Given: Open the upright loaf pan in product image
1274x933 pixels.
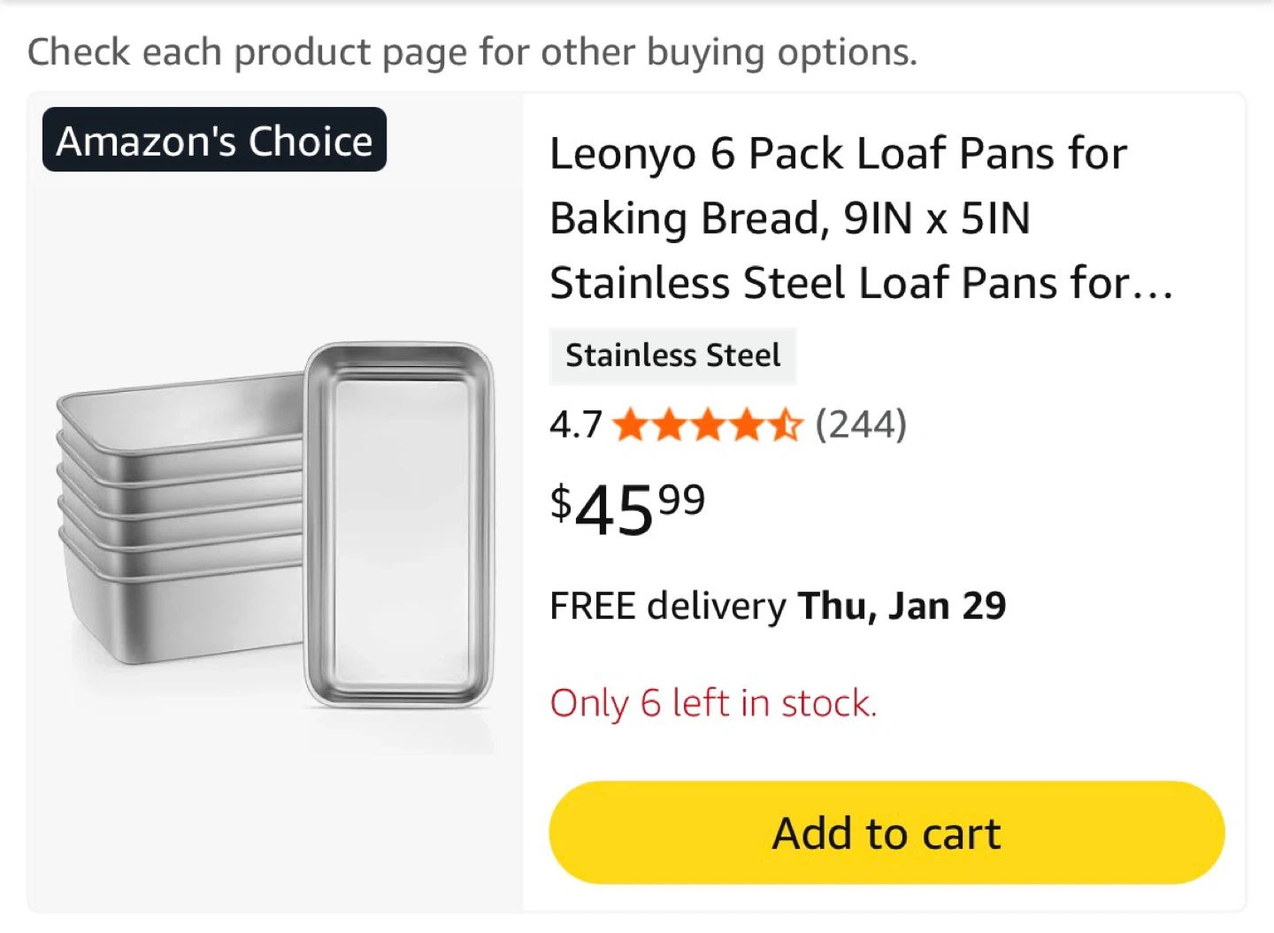Looking at the screenshot, I should tap(399, 525).
